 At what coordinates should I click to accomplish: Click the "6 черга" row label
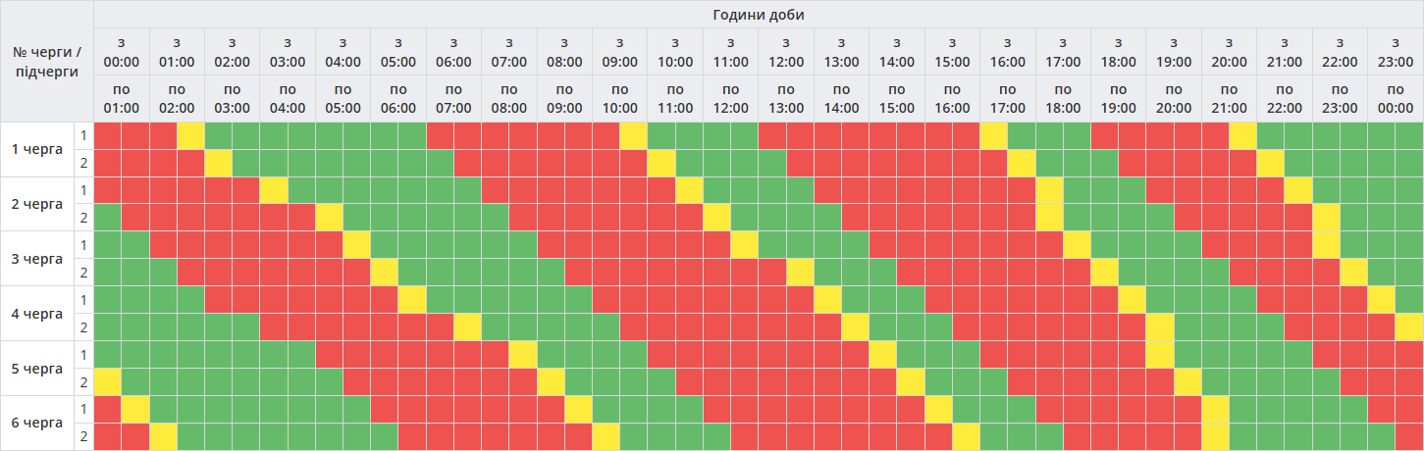pyautogui.click(x=37, y=424)
